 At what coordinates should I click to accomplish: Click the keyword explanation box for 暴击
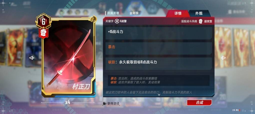click(159, 80)
